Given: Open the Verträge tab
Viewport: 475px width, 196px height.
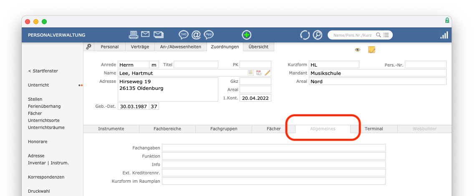Looking at the screenshot, I should click(140, 47).
